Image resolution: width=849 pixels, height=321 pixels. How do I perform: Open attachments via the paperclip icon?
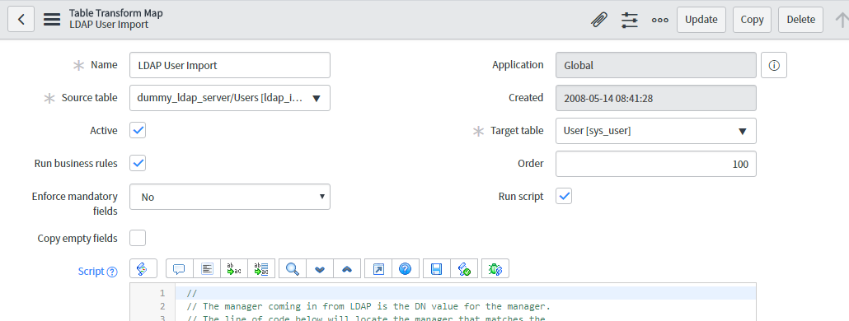pyautogui.click(x=599, y=20)
